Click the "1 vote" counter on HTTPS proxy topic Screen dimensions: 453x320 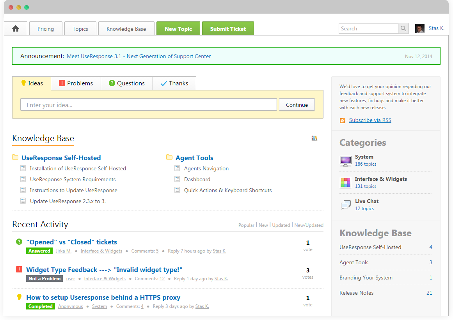pos(308,301)
